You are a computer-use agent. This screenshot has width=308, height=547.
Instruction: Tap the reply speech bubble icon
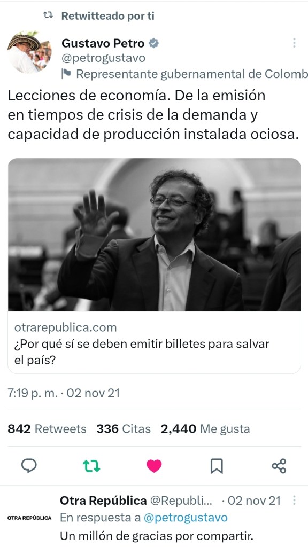tap(29, 465)
